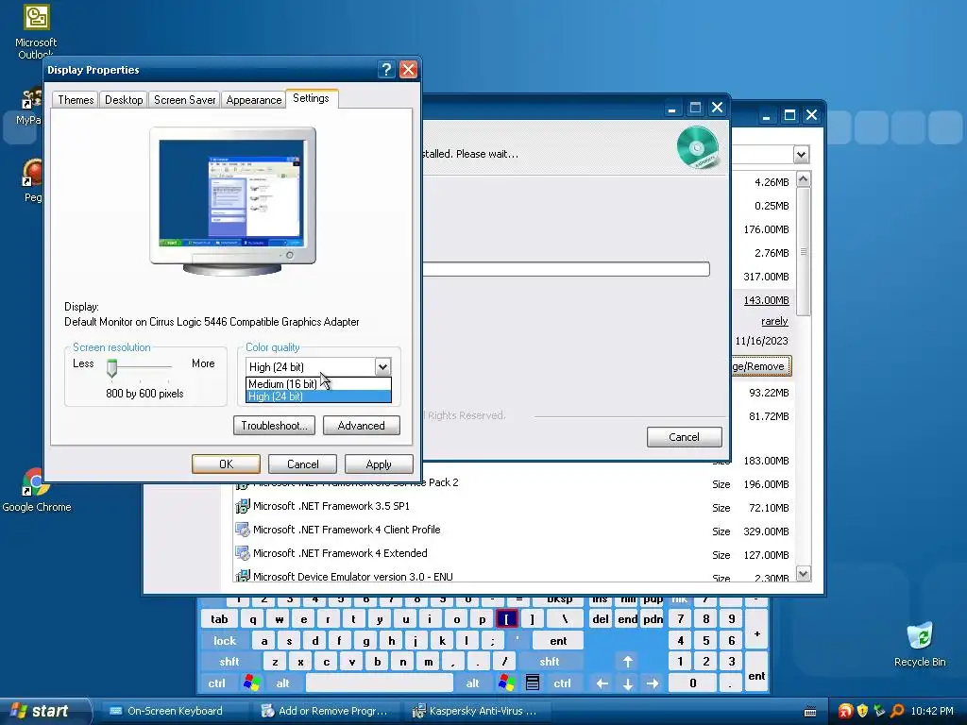Tap the context menu key on On-Screen Keyboard
This screenshot has height=725, width=967.
click(x=533, y=683)
